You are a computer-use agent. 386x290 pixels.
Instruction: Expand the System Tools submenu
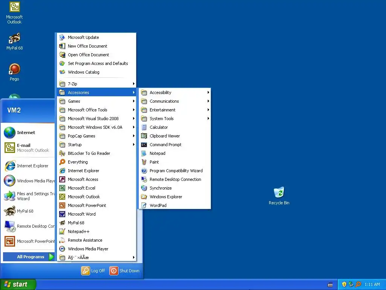175,119
